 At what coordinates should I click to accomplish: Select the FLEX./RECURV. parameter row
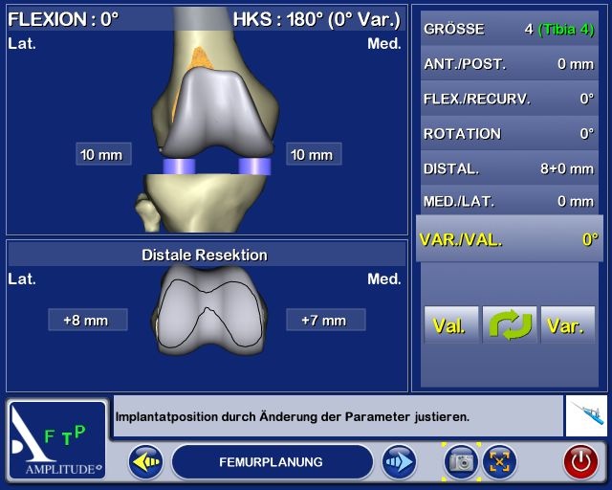510,98
